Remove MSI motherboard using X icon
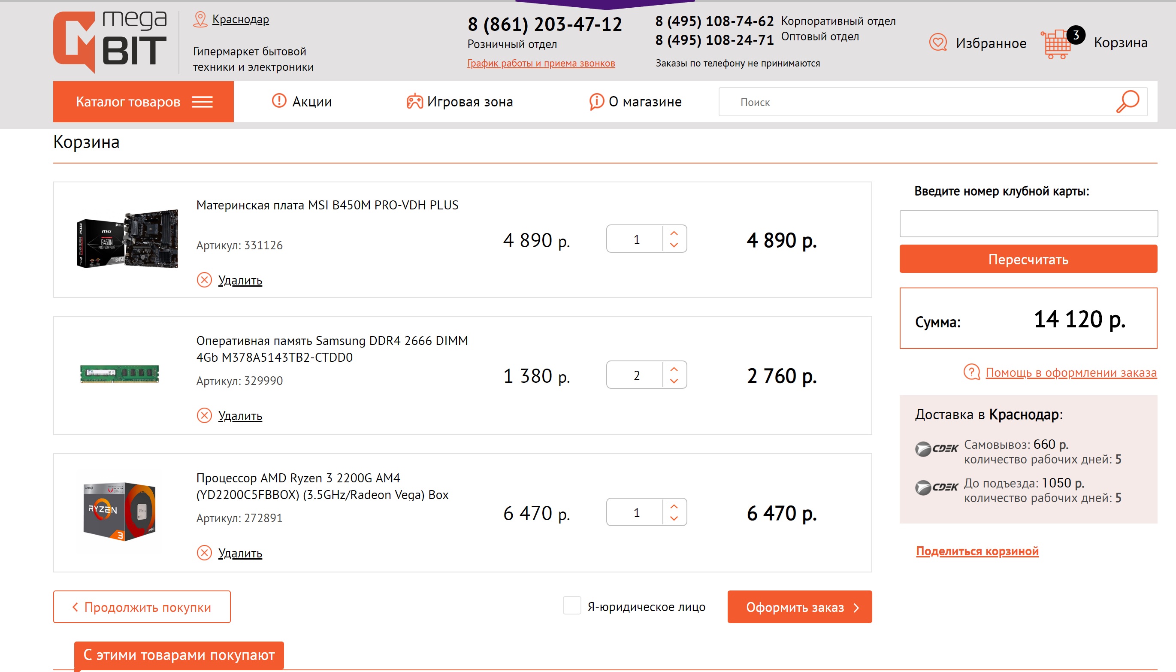Viewport: 1176px width, 672px height. 204,280
